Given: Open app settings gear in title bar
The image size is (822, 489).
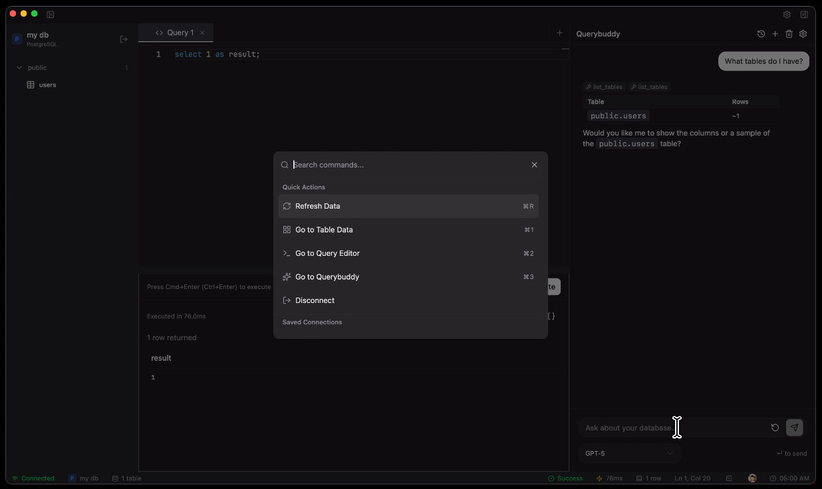Looking at the screenshot, I should (x=787, y=14).
